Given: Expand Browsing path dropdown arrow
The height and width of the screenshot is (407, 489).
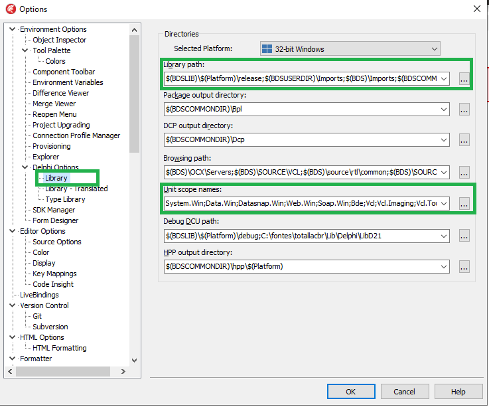Looking at the screenshot, I should 444,172.
